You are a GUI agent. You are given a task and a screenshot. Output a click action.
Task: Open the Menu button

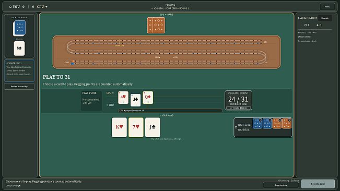coord(327,7)
